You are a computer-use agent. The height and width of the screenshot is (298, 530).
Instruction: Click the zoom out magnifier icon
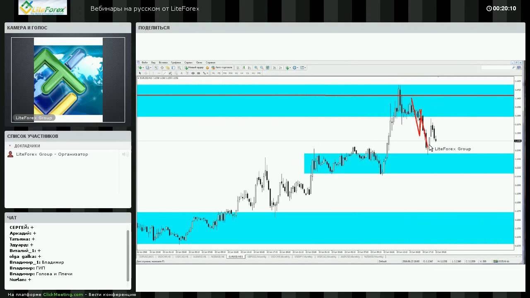(x=262, y=67)
